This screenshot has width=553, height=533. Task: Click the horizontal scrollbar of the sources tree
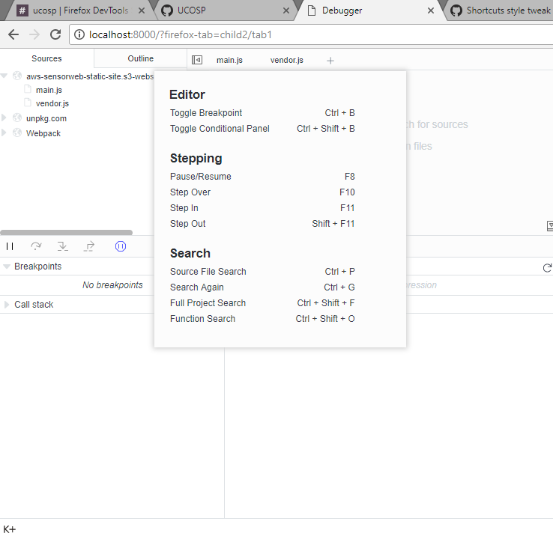[x=66, y=233]
